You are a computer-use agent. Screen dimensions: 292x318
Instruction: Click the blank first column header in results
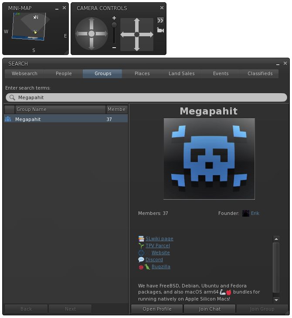click(x=10, y=109)
